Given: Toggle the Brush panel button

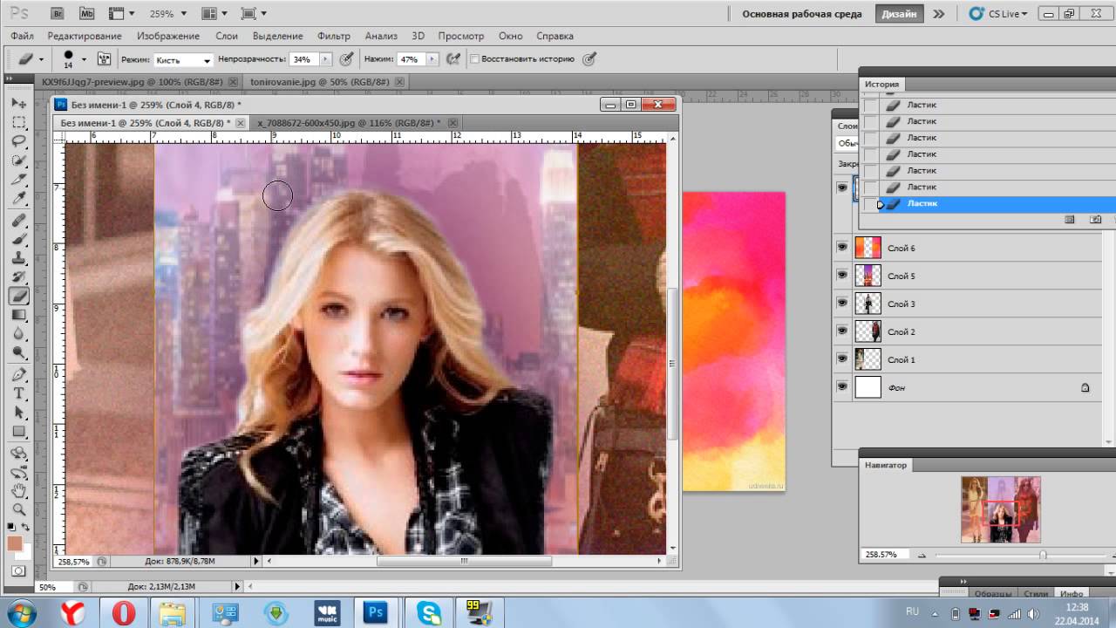Looking at the screenshot, I should click(x=104, y=59).
